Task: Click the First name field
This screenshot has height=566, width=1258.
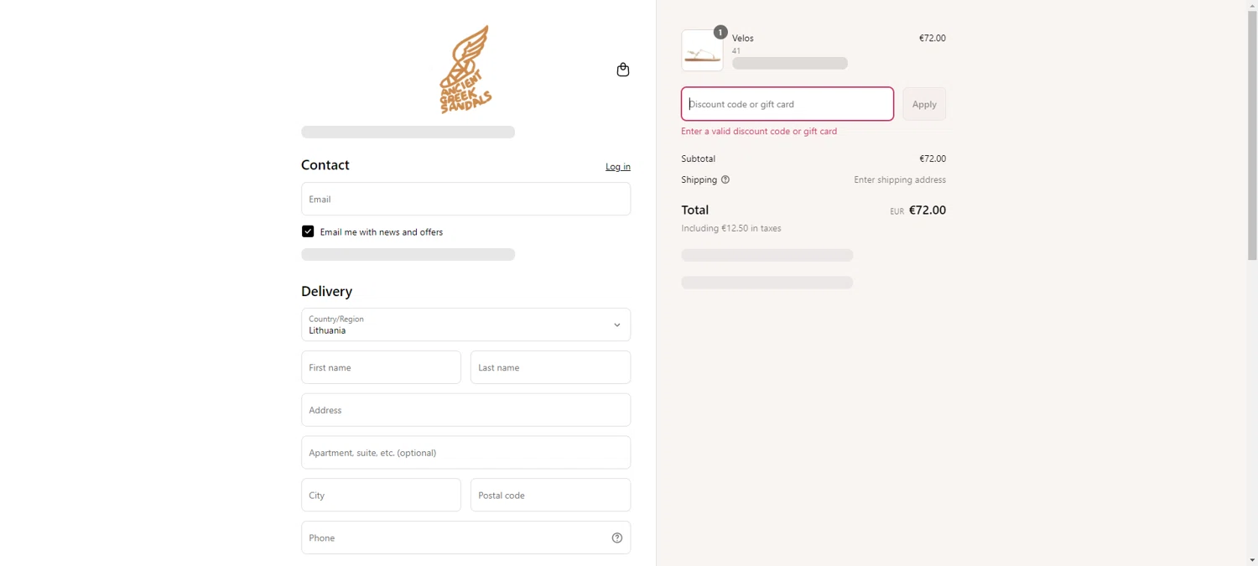Action: click(x=381, y=368)
